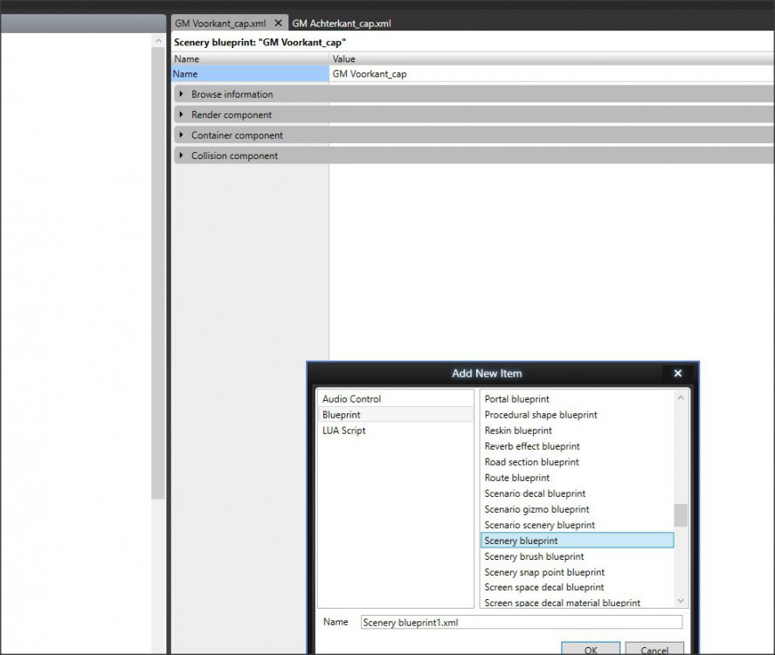Select Road section blueprint item

coord(531,462)
